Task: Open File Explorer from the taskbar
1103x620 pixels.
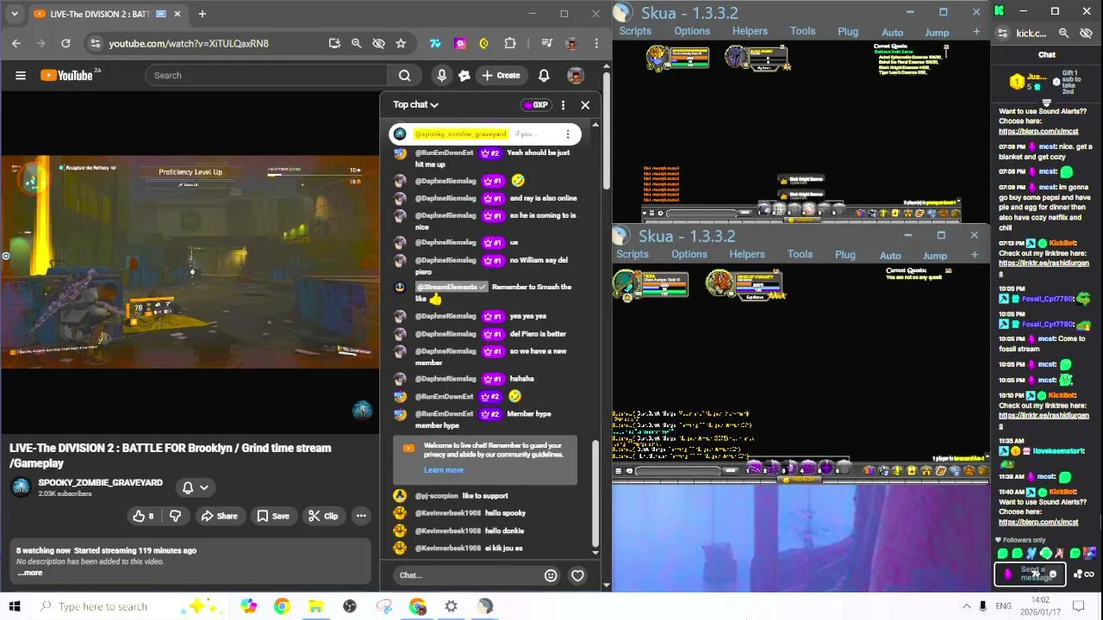Action: click(x=315, y=606)
